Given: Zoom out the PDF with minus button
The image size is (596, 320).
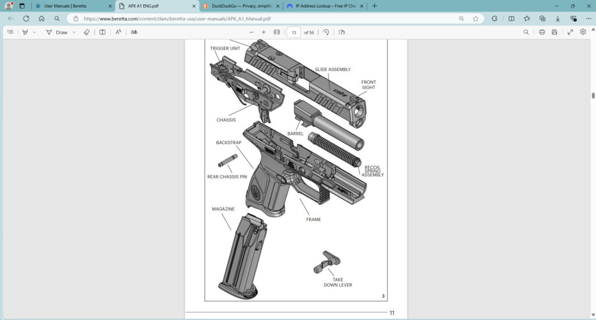Looking at the screenshot, I should tap(251, 33).
